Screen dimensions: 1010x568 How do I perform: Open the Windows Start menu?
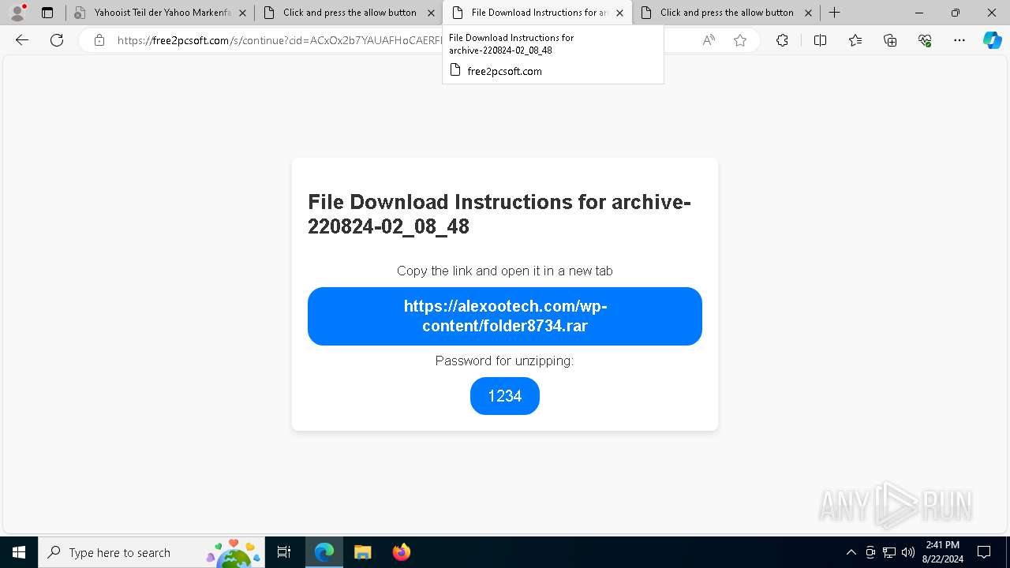click(x=19, y=552)
